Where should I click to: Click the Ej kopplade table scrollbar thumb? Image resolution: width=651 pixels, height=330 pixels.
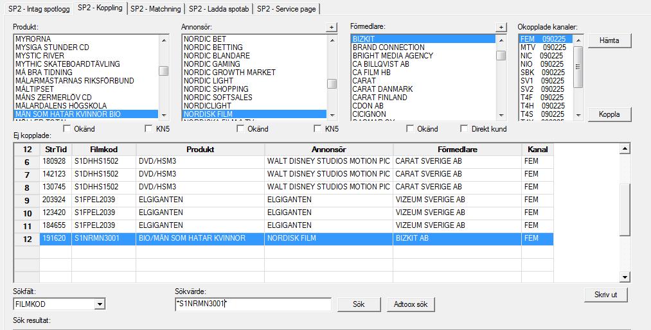pyautogui.click(x=625, y=210)
